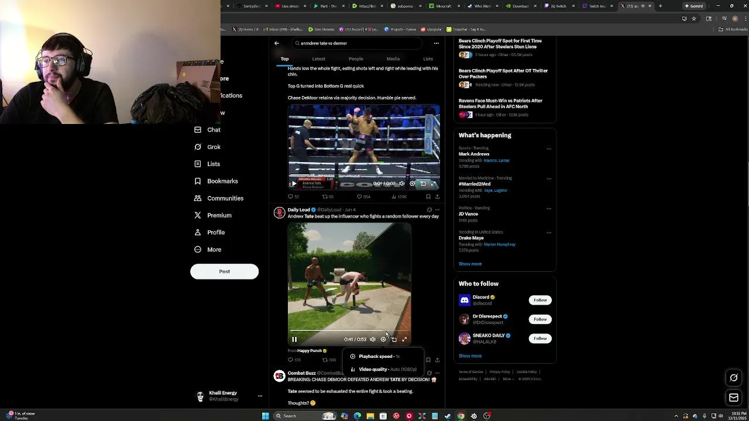This screenshot has height=421, width=749.
Task: Open Gemini button in Chrome title bar
Action: click(694, 6)
